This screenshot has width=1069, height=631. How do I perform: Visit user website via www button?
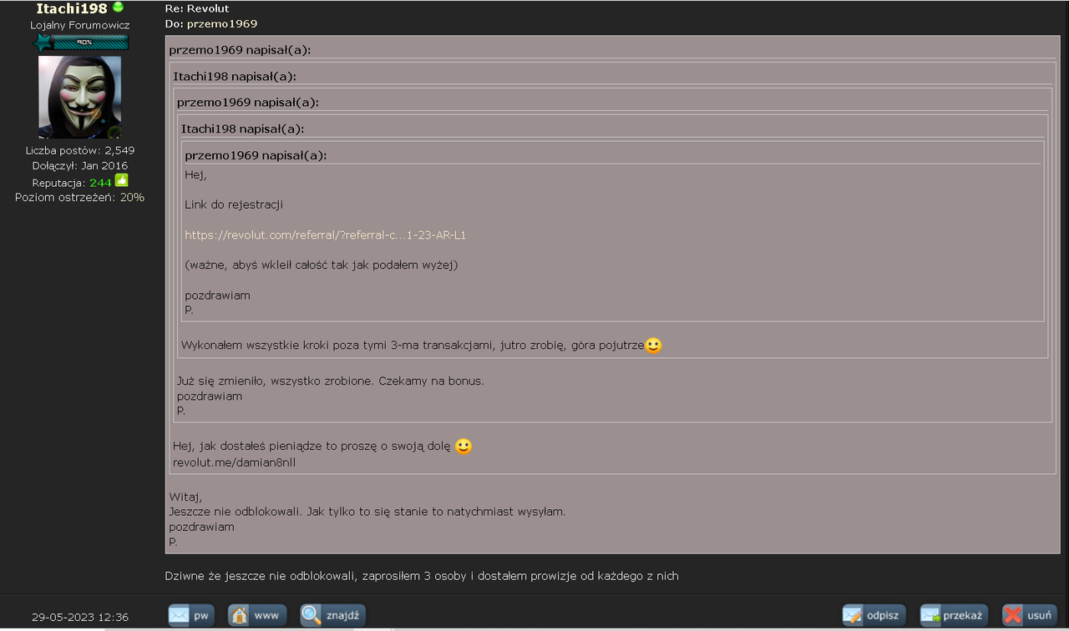point(257,616)
